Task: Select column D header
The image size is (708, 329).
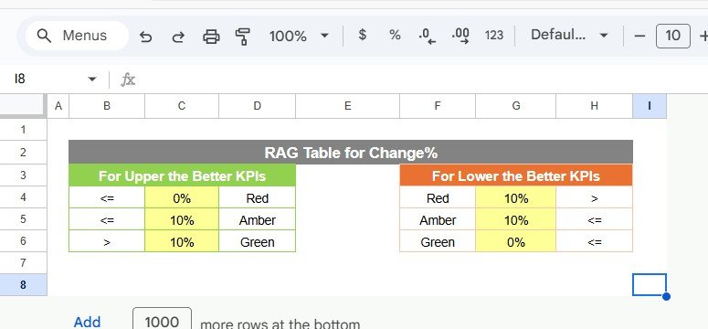Action: coord(257,106)
